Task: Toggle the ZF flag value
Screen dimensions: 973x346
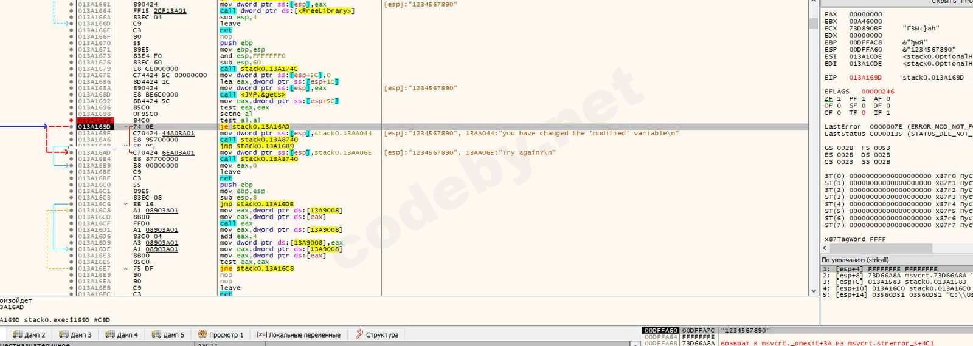Action: click(839, 98)
